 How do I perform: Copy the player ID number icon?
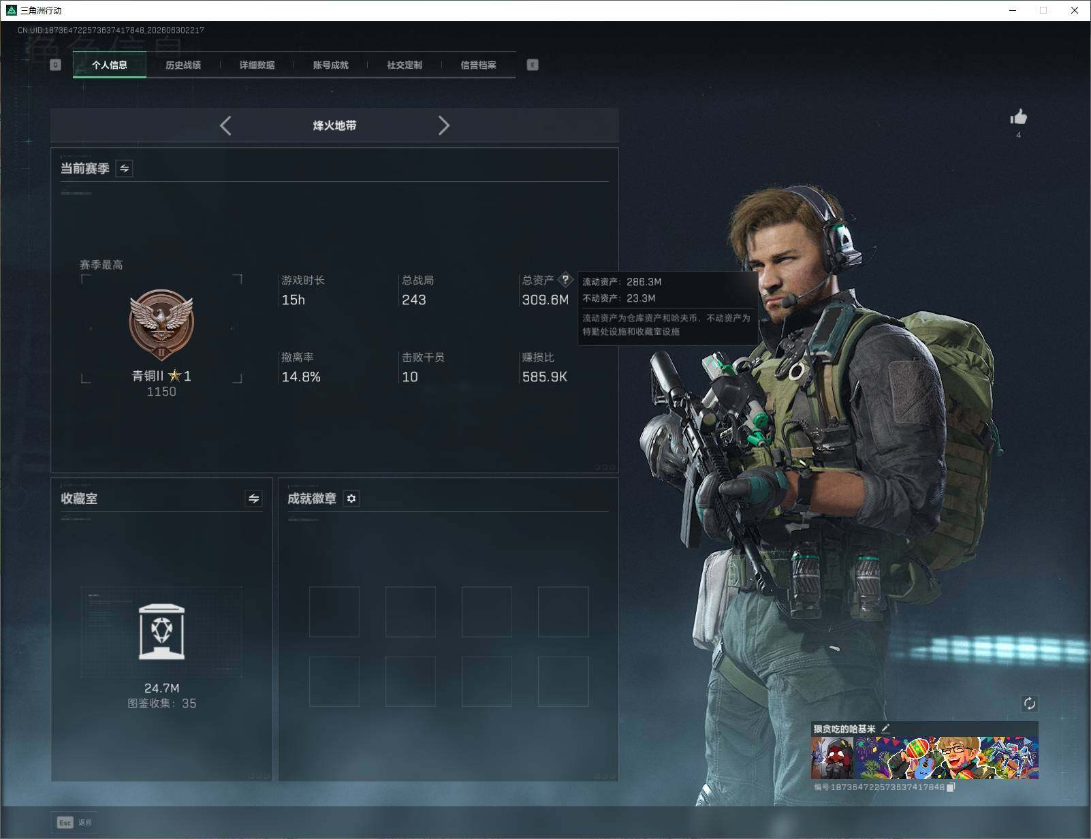tap(951, 787)
